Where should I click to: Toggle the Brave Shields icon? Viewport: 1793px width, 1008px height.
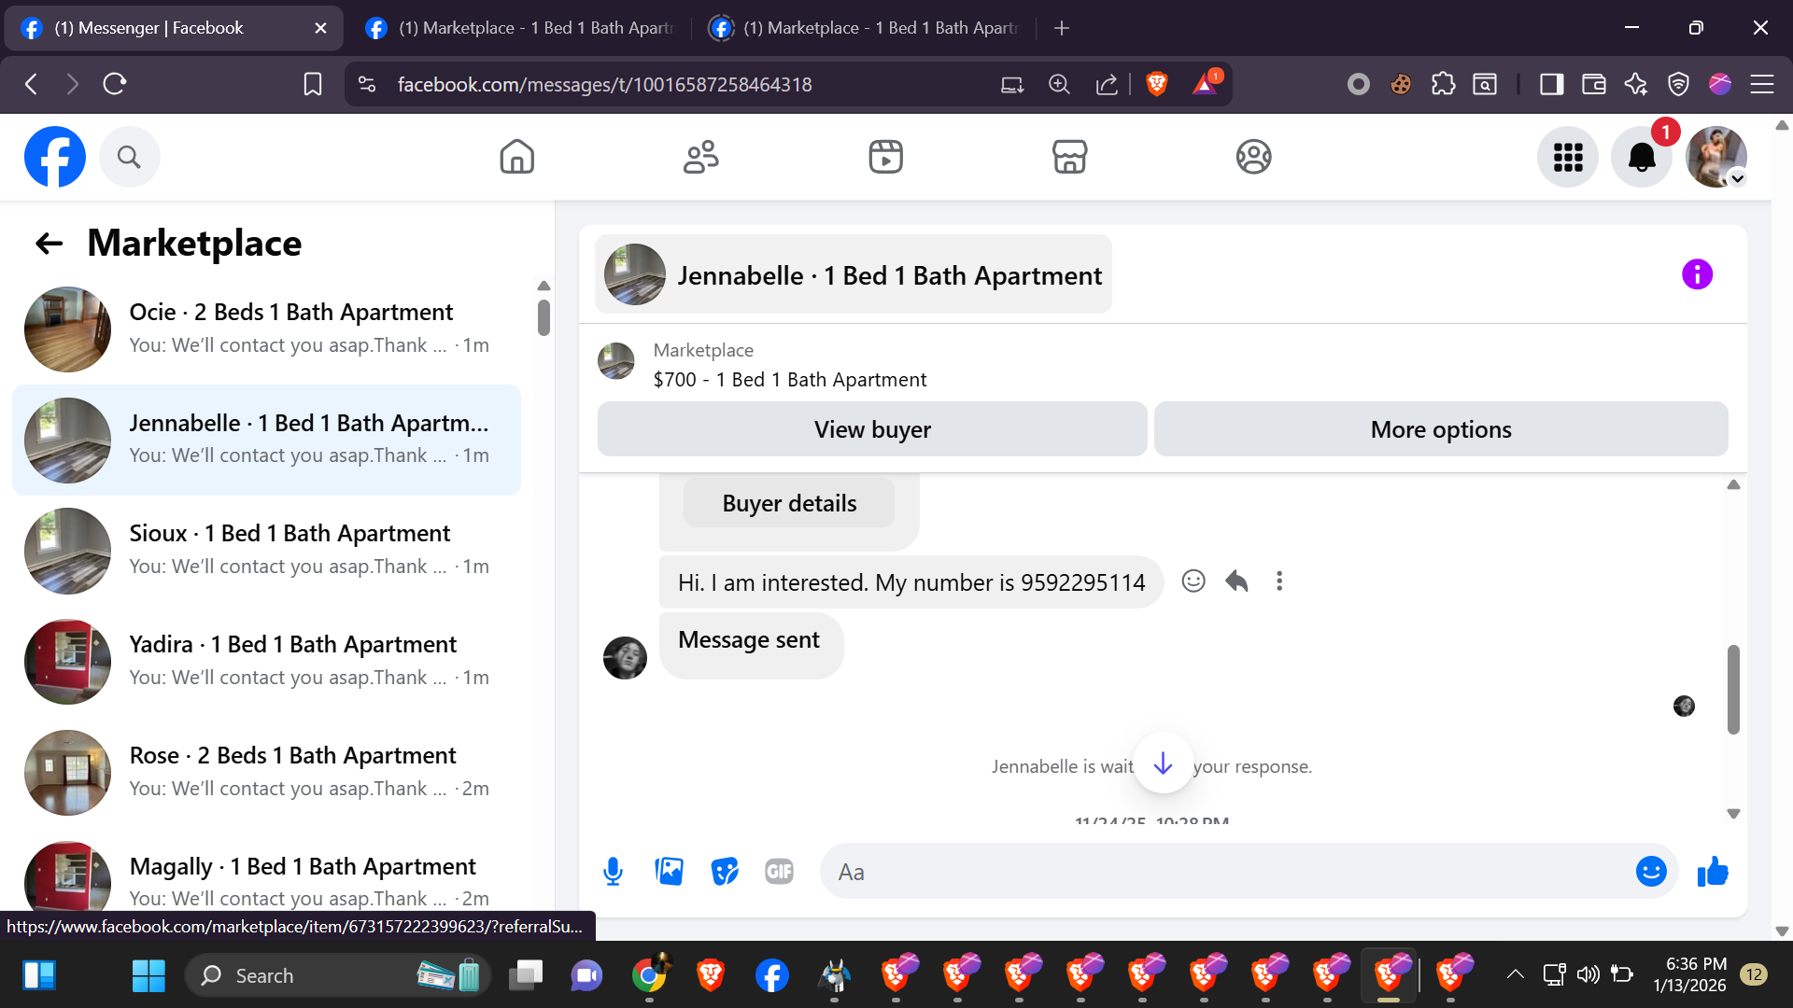point(1156,84)
